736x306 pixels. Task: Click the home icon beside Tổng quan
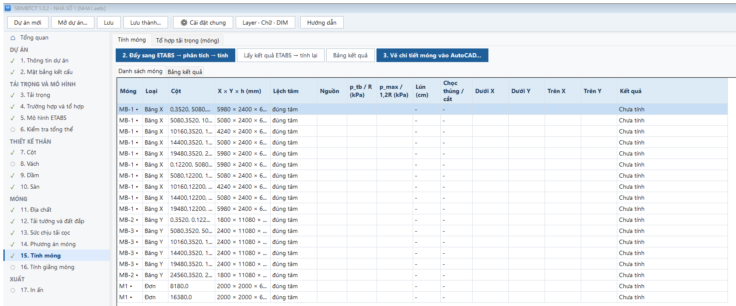coord(13,38)
